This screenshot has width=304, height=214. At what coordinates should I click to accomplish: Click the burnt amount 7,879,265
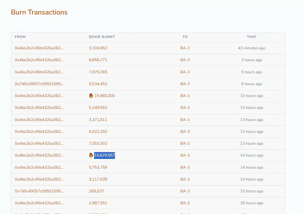[x=98, y=72]
